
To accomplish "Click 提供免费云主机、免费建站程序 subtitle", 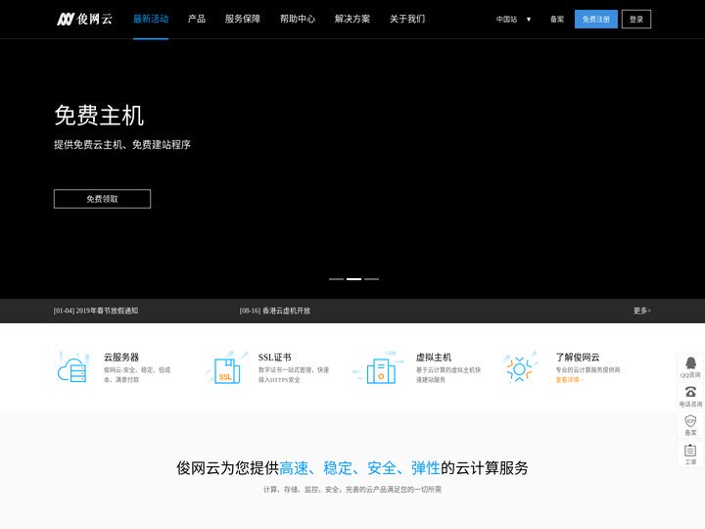I will (x=122, y=145).
